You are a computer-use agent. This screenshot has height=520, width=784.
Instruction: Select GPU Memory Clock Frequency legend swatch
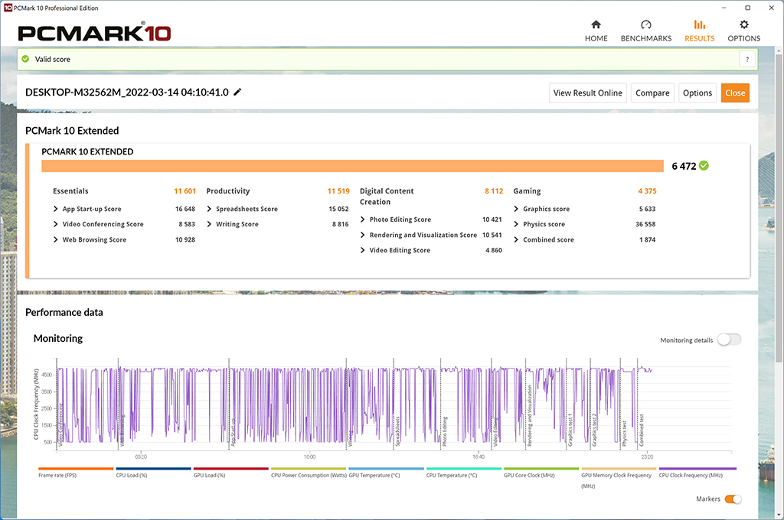[619, 469]
